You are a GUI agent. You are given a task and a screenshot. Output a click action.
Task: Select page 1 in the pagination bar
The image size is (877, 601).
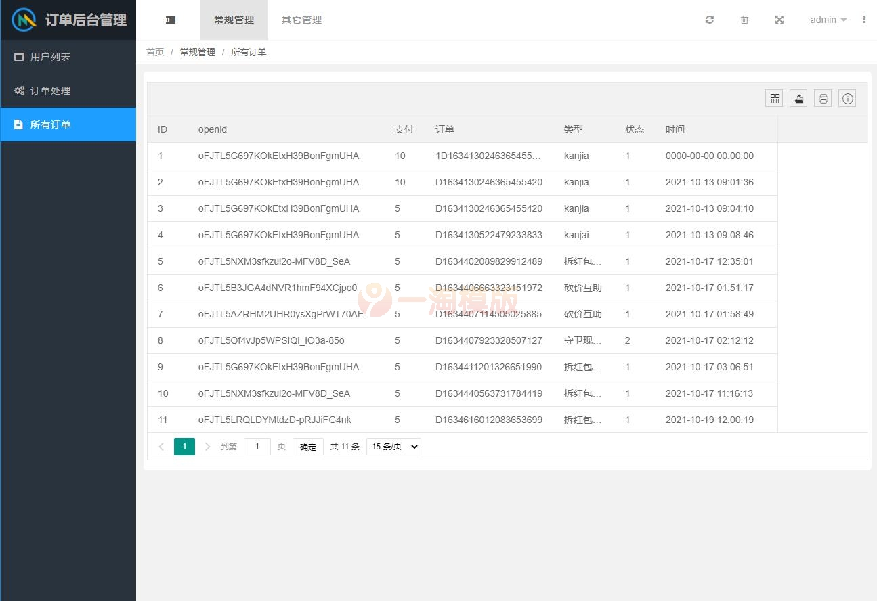tap(184, 447)
